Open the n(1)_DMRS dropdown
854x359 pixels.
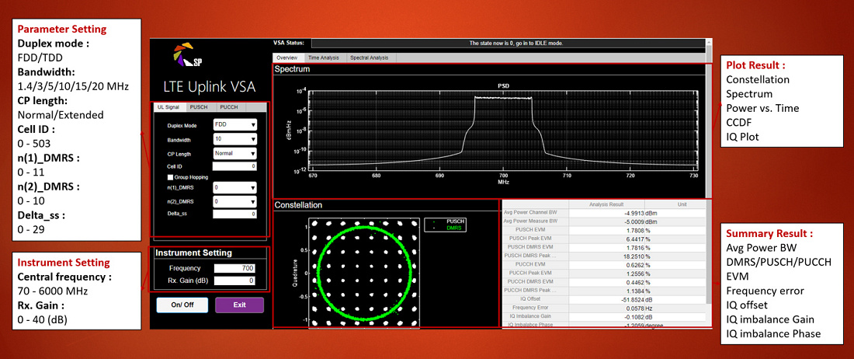[x=234, y=188]
